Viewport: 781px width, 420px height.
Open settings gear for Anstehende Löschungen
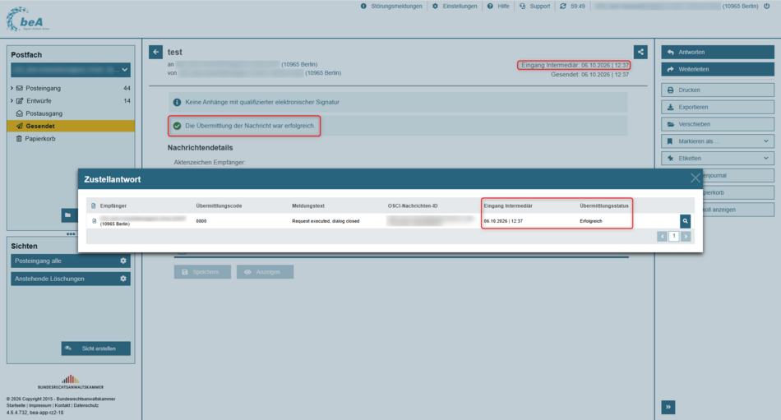tap(123, 279)
